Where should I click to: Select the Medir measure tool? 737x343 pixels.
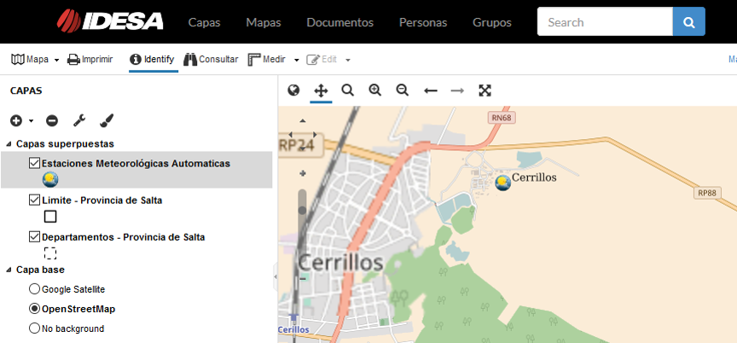pyautogui.click(x=267, y=60)
